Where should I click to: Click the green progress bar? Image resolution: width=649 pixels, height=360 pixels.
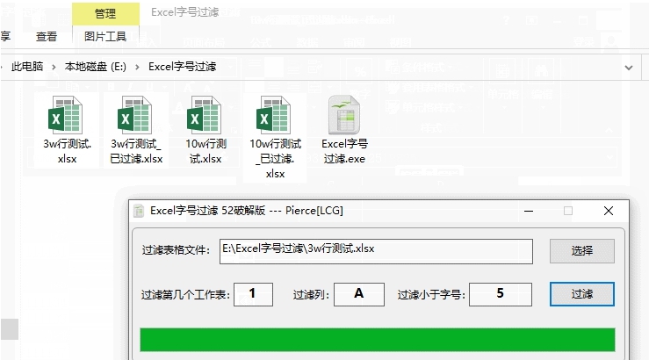(378, 340)
